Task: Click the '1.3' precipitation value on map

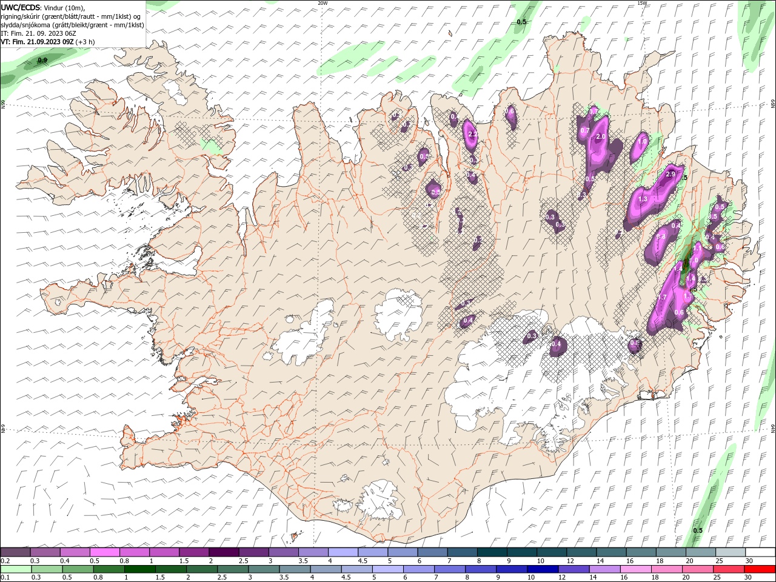Action: tap(643, 199)
